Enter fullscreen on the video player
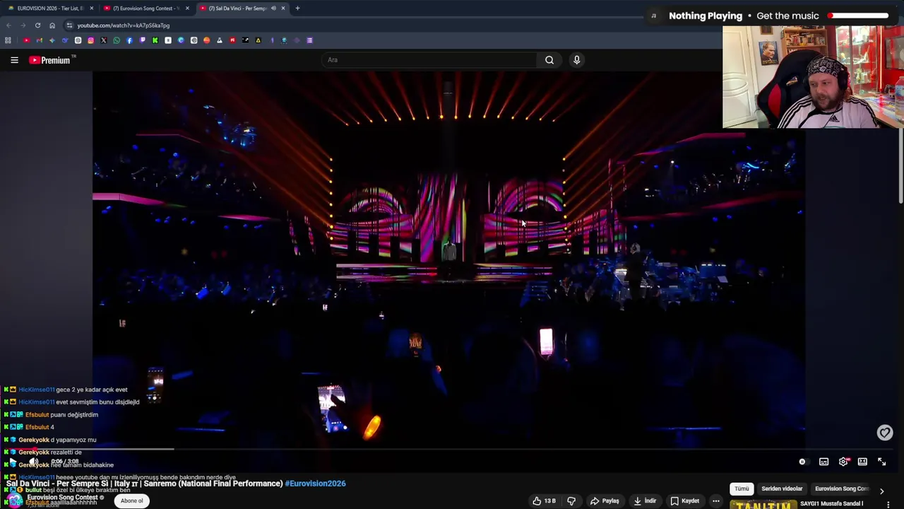Screen dimensions: 904x509 [881, 462]
